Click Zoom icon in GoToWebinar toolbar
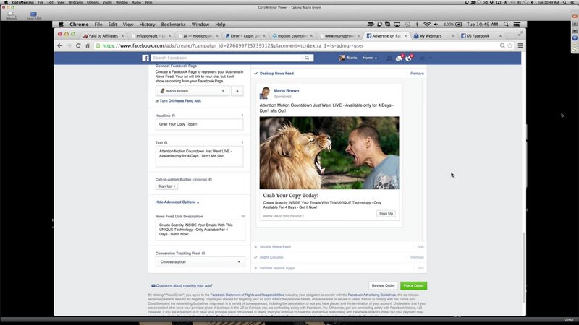The image size is (579, 325). (x=33, y=14)
